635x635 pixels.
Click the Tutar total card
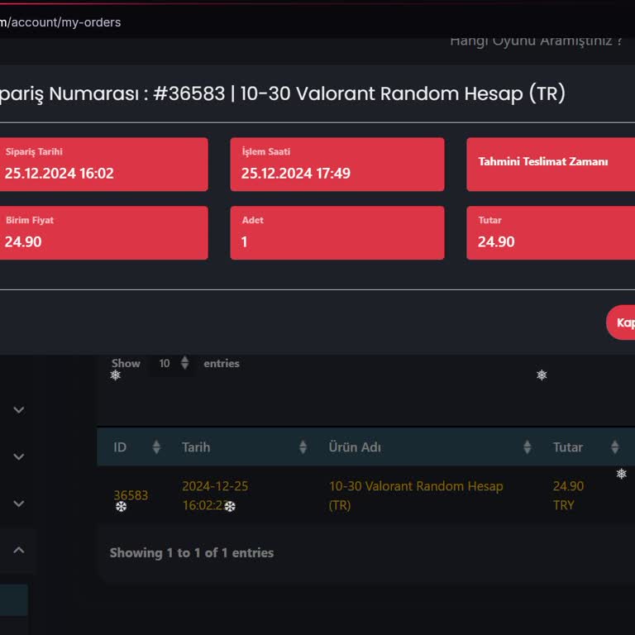(x=551, y=233)
